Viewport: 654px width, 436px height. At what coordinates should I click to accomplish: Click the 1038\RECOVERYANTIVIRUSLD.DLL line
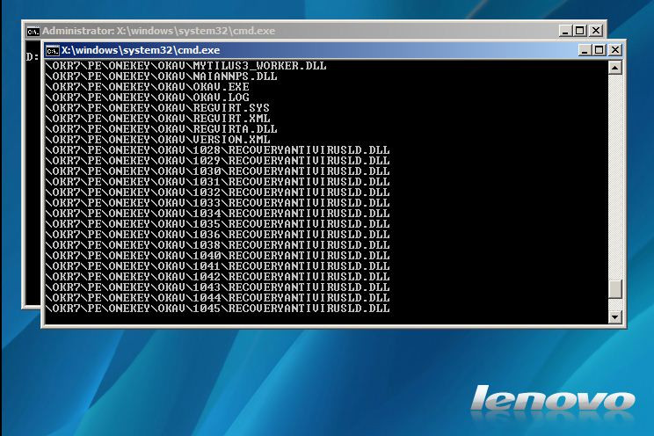click(x=218, y=245)
